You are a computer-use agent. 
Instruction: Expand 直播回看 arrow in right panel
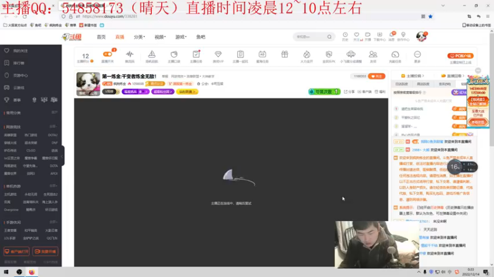pyautogui.click(x=453, y=76)
